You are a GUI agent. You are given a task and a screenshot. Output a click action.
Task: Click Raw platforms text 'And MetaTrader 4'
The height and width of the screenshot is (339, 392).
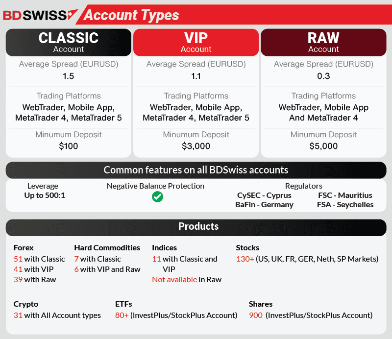pyautogui.click(x=323, y=118)
